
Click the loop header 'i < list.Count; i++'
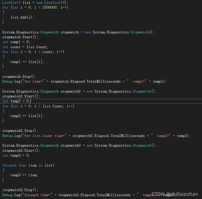pos(54,106)
